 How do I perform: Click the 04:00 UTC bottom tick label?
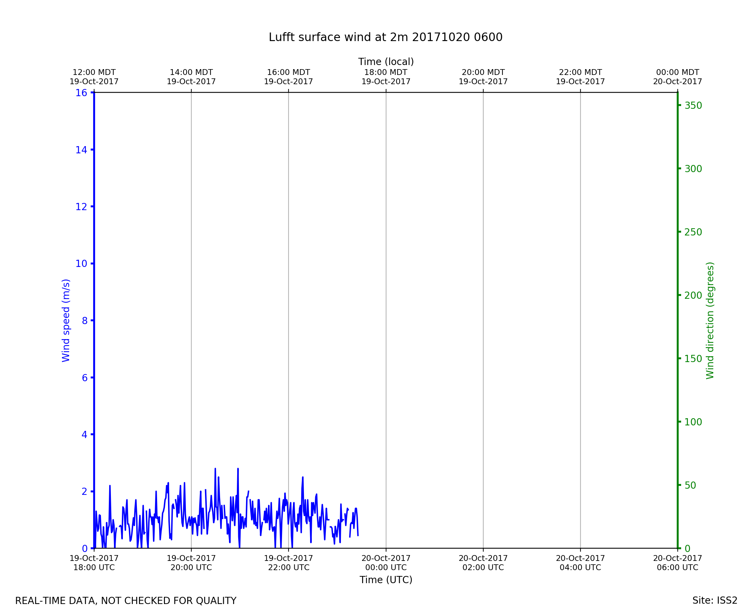tap(580, 563)
